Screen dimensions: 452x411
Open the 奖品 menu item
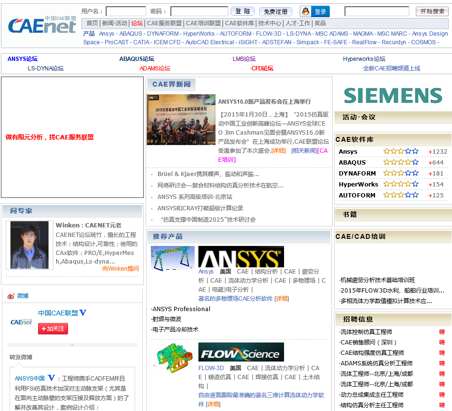point(320,23)
